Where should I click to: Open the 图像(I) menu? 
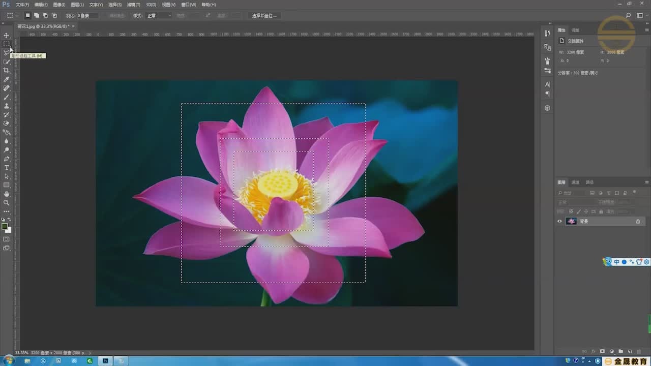point(59,5)
